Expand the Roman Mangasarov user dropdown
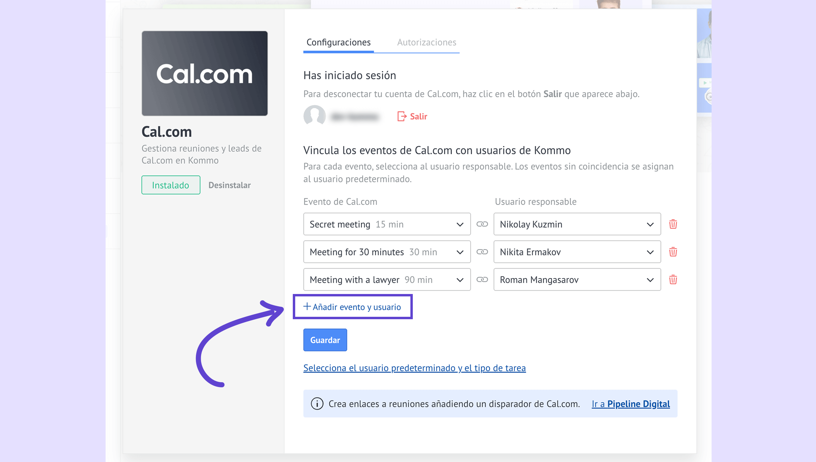Screen dimensions: 816x462 click(577, 280)
